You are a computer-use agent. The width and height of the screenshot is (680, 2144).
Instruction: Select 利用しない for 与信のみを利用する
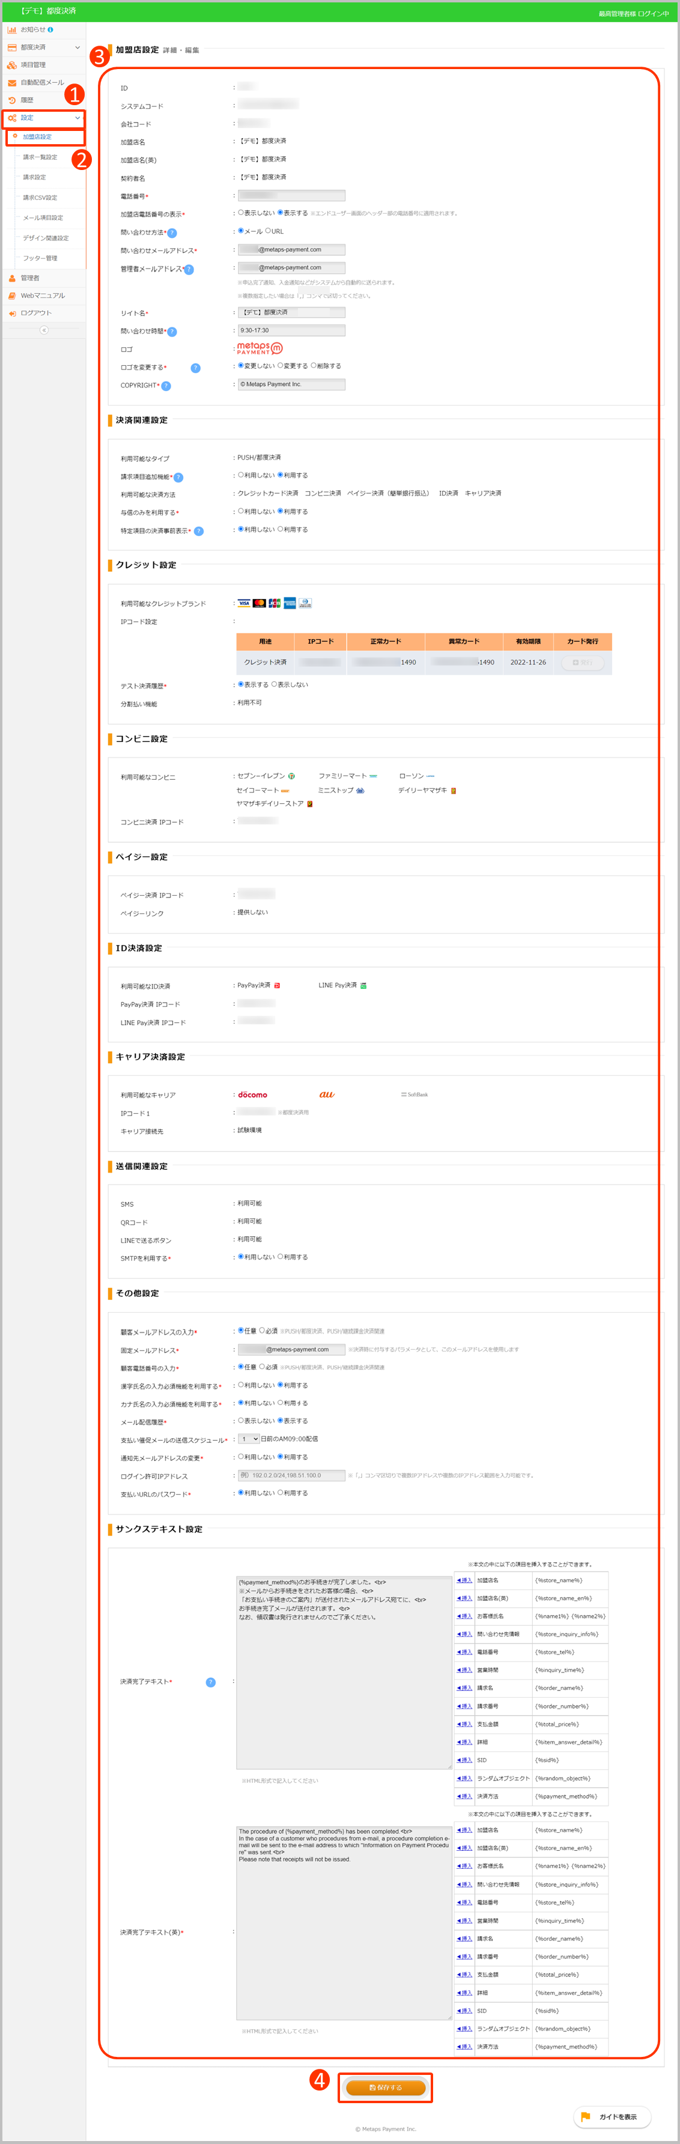click(x=240, y=511)
